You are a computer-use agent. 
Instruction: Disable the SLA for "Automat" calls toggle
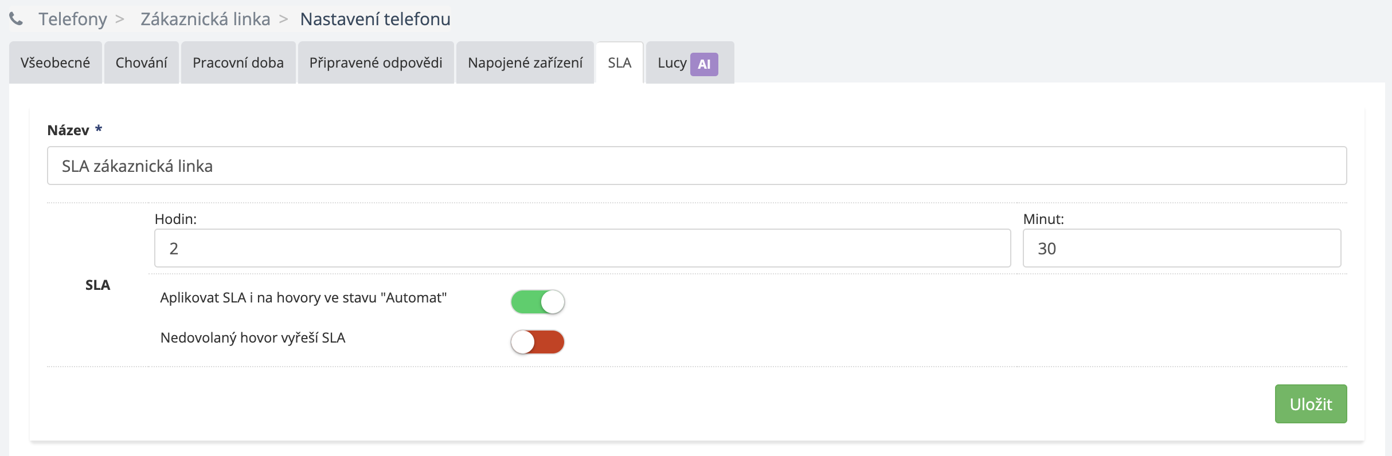pos(538,302)
